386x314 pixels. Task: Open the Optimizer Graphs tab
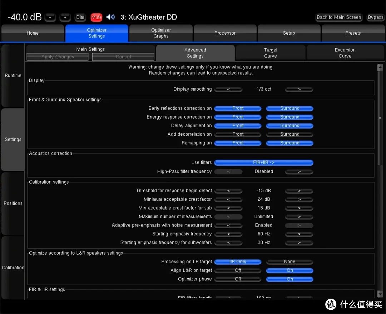click(x=161, y=33)
